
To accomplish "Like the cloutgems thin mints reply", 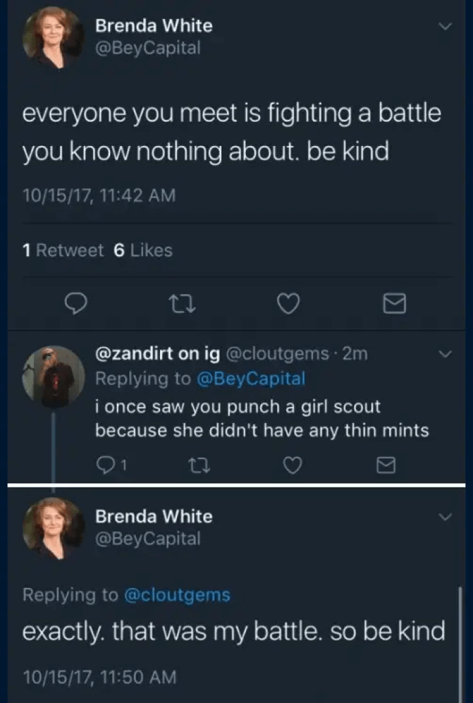I will pyautogui.click(x=292, y=463).
